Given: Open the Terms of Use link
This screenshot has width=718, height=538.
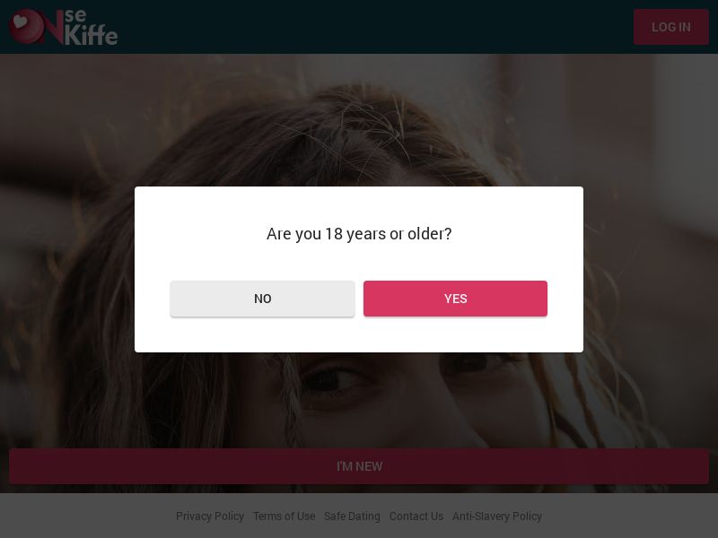Looking at the screenshot, I should click(x=284, y=516).
